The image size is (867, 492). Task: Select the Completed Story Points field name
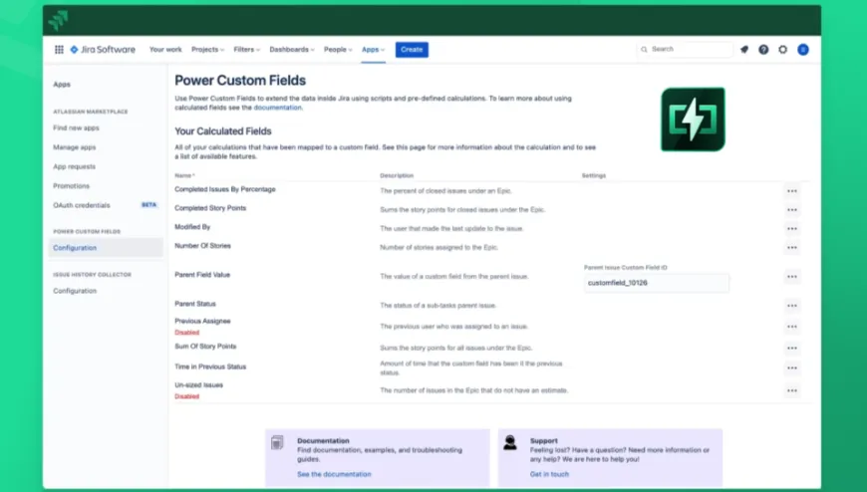point(210,208)
